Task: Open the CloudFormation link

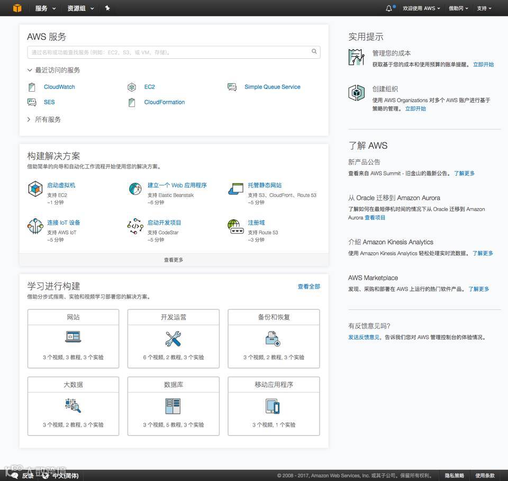Action: tap(165, 102)
